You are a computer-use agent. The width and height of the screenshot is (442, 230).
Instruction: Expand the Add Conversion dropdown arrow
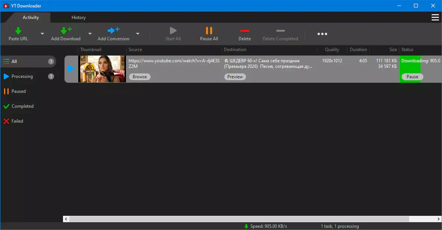(x=138, y=34)
